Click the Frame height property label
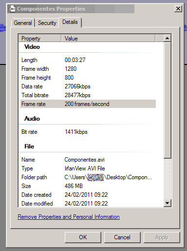This screenshot has width=187, height=251. coord(36,78)
